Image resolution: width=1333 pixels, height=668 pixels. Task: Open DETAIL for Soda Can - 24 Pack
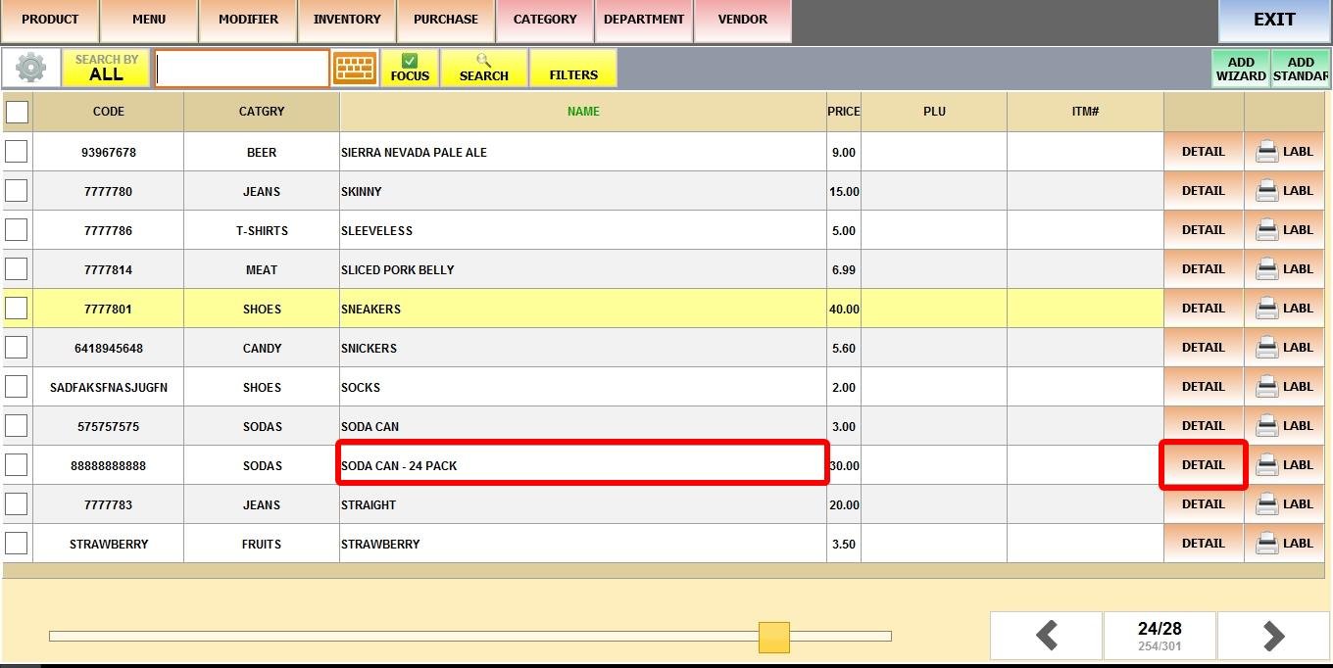click(x=1203, y=465)
